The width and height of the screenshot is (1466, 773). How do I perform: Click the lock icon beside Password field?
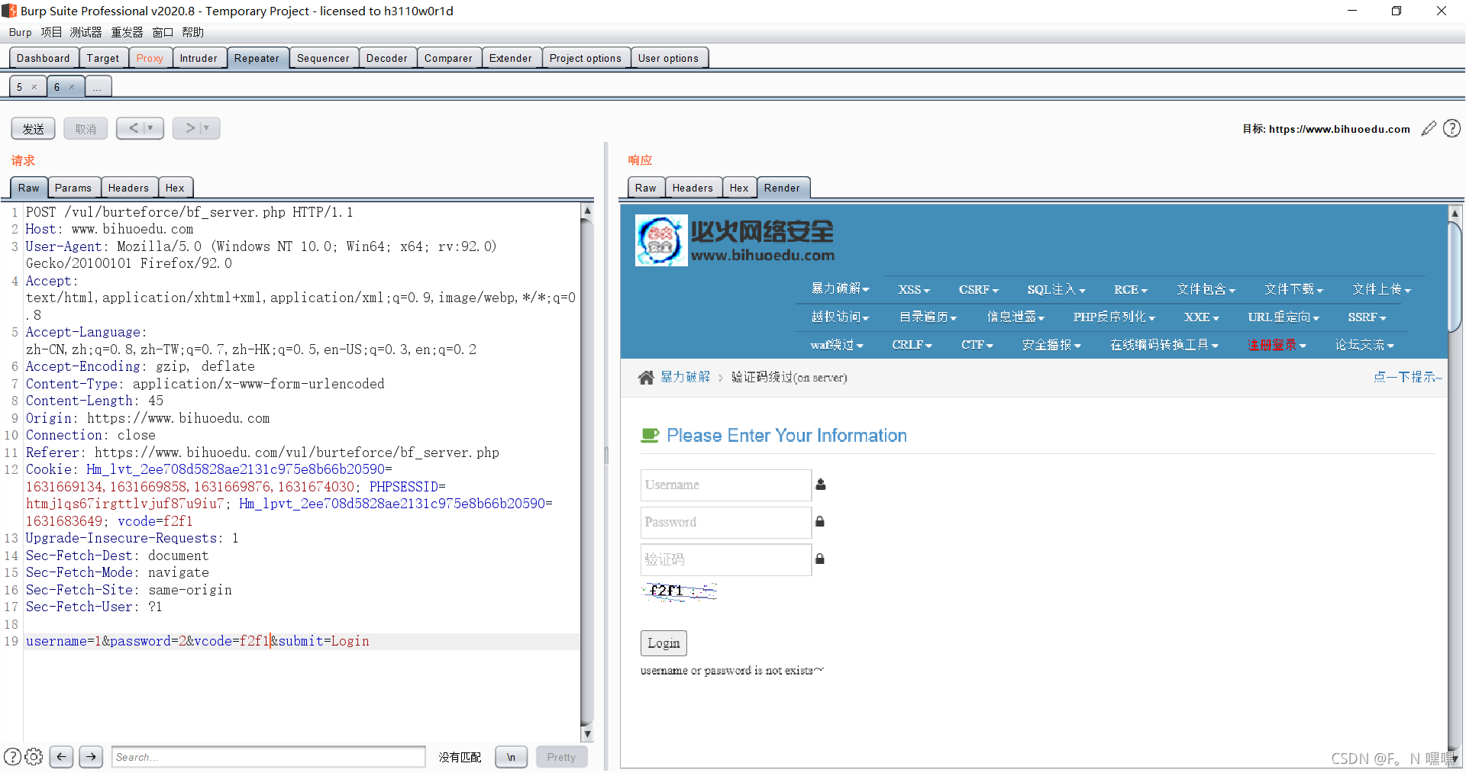tap(820, 522)
